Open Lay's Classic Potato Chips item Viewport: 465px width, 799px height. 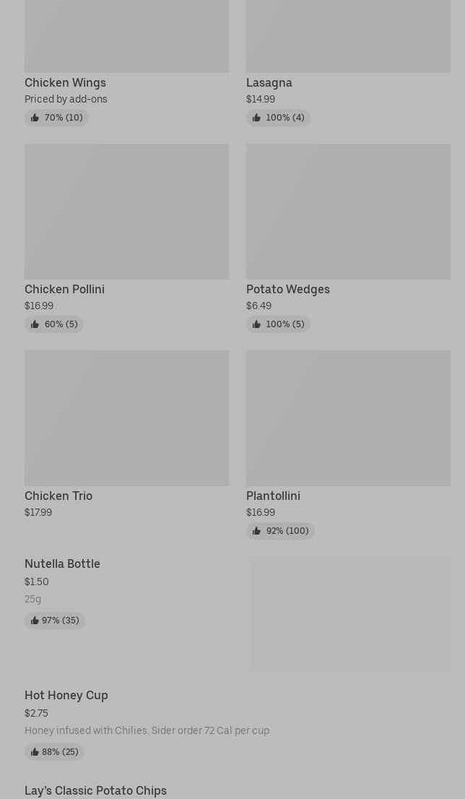[95, 790]
